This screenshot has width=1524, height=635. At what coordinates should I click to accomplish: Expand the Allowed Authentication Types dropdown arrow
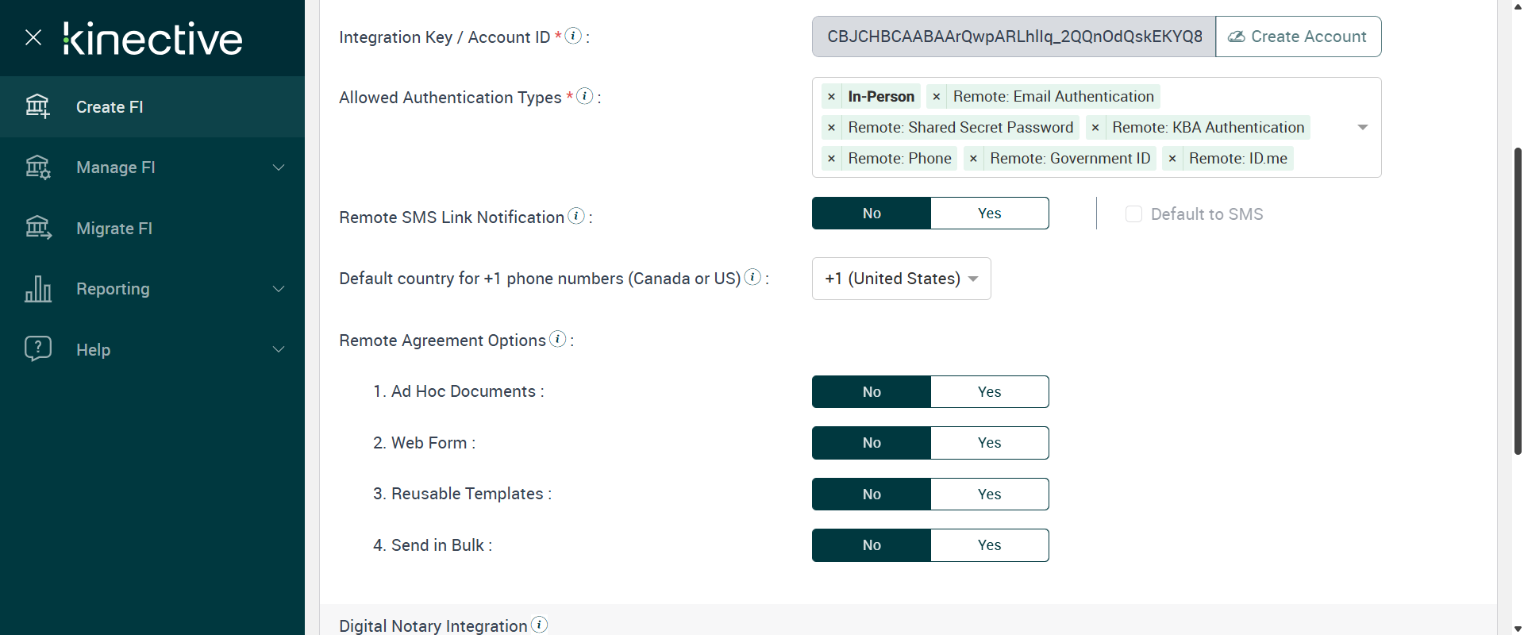click(1362, 127)
